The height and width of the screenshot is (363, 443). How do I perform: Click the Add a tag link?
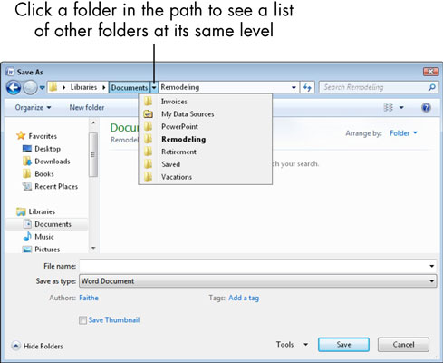click(x=244, y=298)
